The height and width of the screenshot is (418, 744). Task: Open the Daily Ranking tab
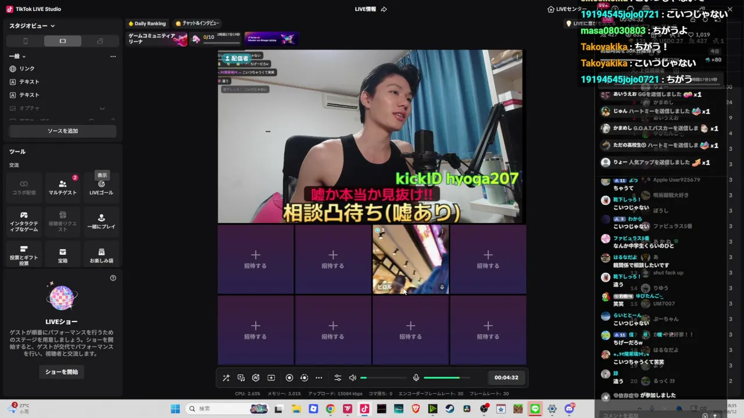point(147,24)
